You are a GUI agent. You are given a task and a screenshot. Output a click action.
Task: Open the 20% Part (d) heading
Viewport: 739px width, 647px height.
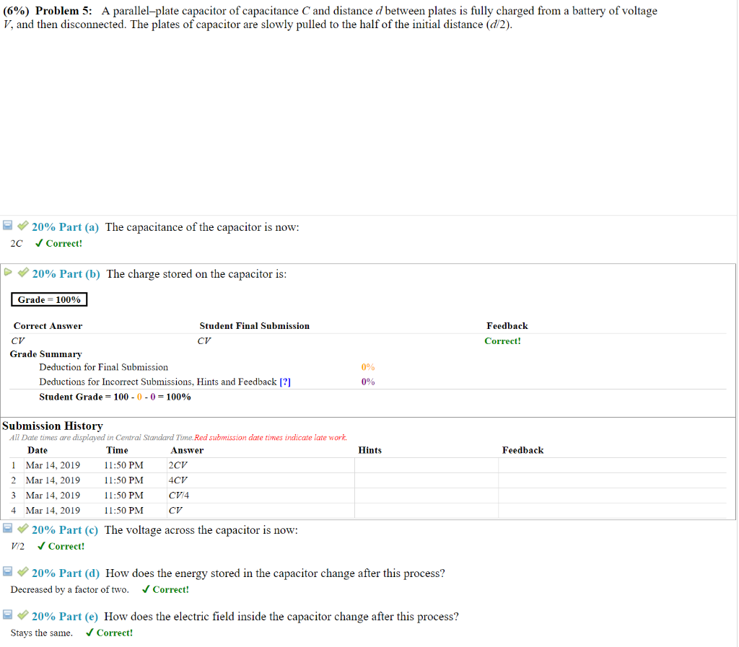coord(66,573)
